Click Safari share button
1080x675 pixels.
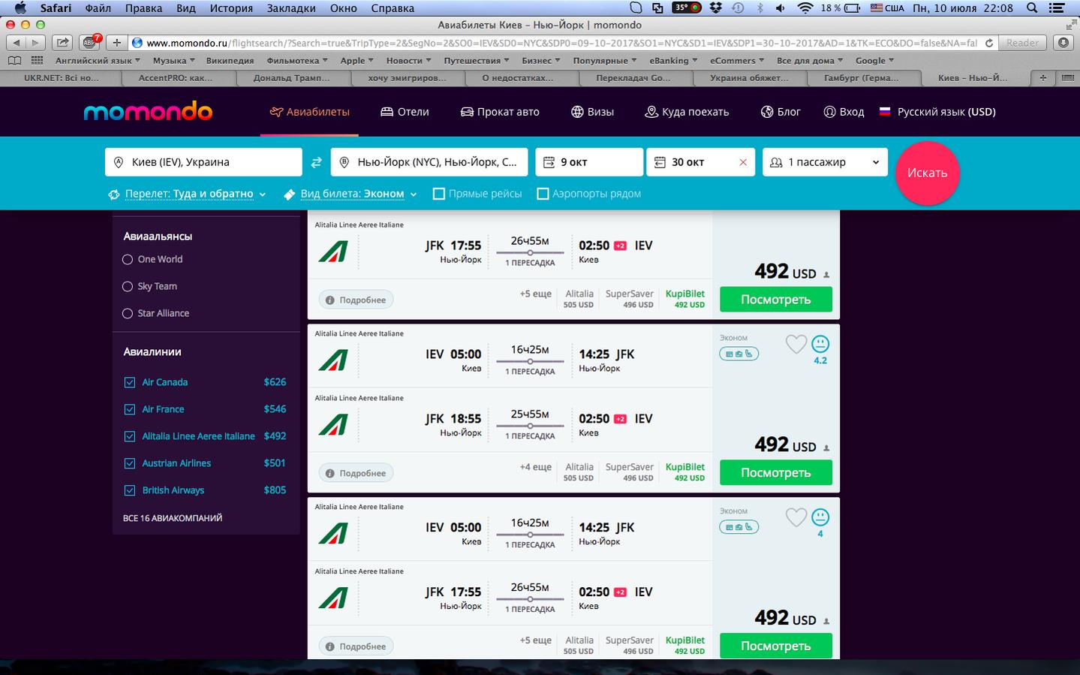(x=63, y=43)
